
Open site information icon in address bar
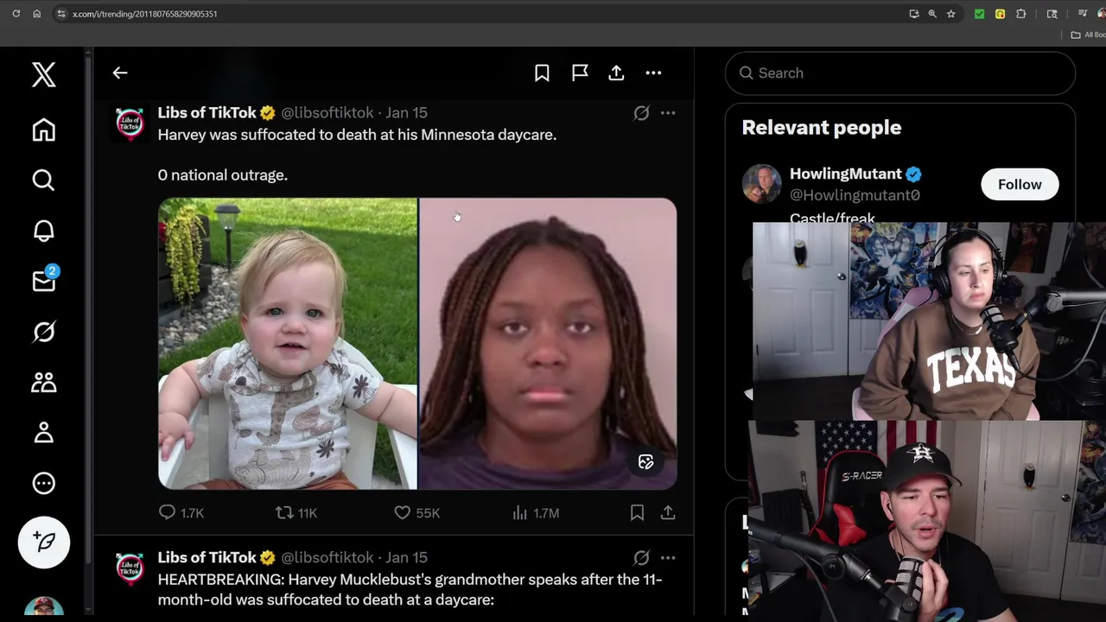pos(60,14)
